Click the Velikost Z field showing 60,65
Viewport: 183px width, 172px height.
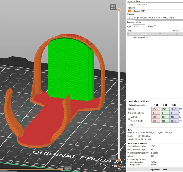point(174,121)
